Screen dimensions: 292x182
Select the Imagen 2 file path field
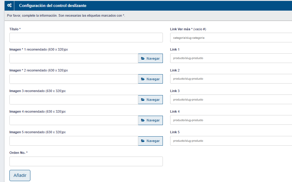click(74, 79)
